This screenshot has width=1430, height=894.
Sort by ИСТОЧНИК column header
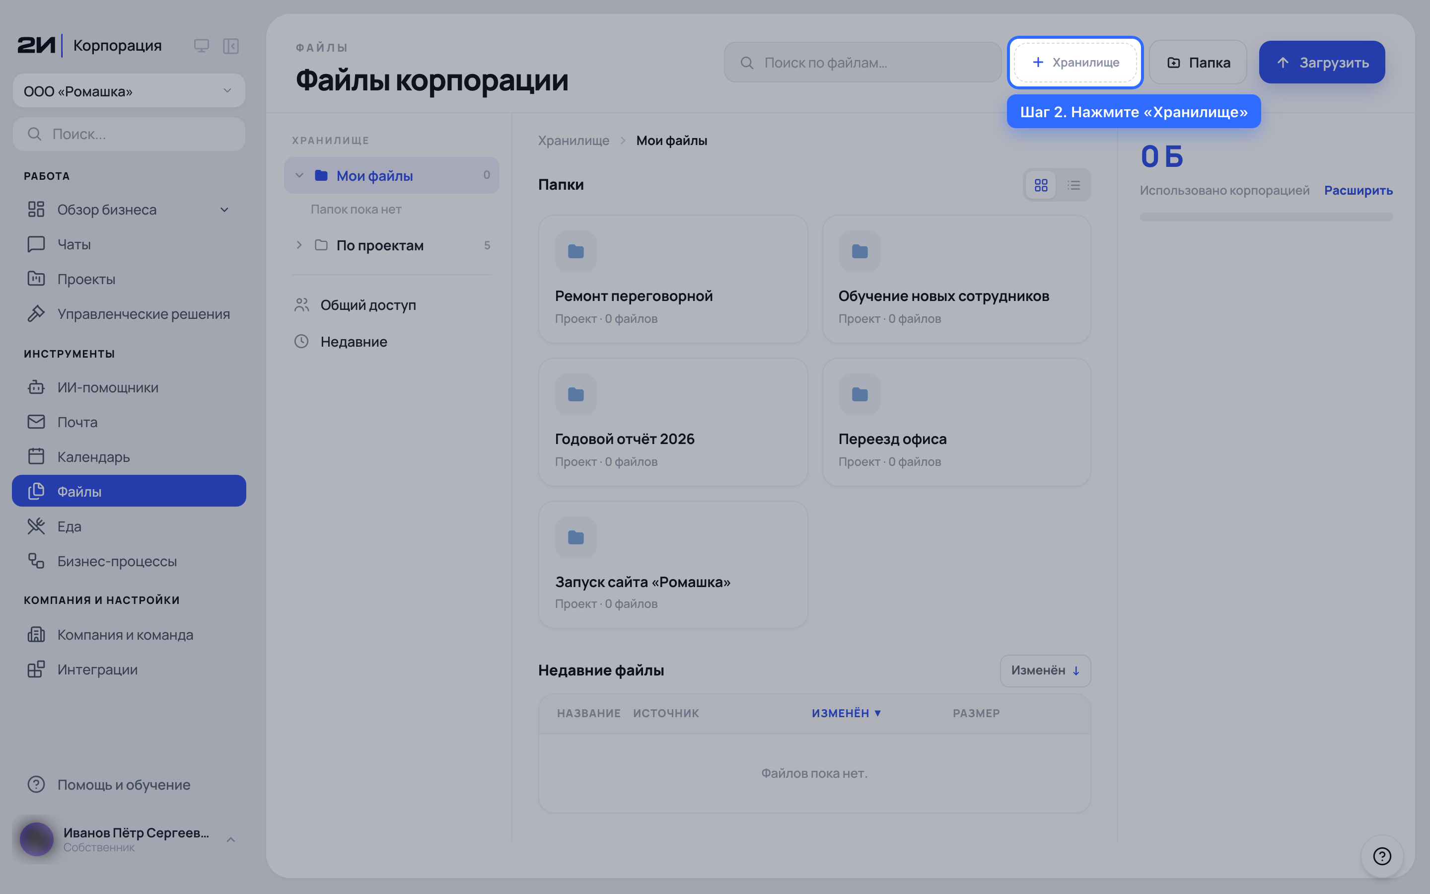point(666,713)
